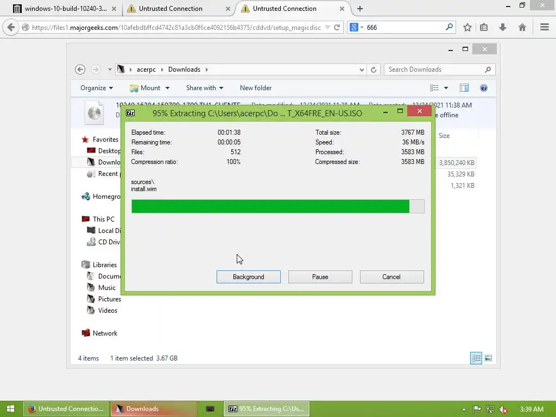Select Homegroup in navigation pane
The width and height of the screenshot is (556, 417).
pos(101,197)
